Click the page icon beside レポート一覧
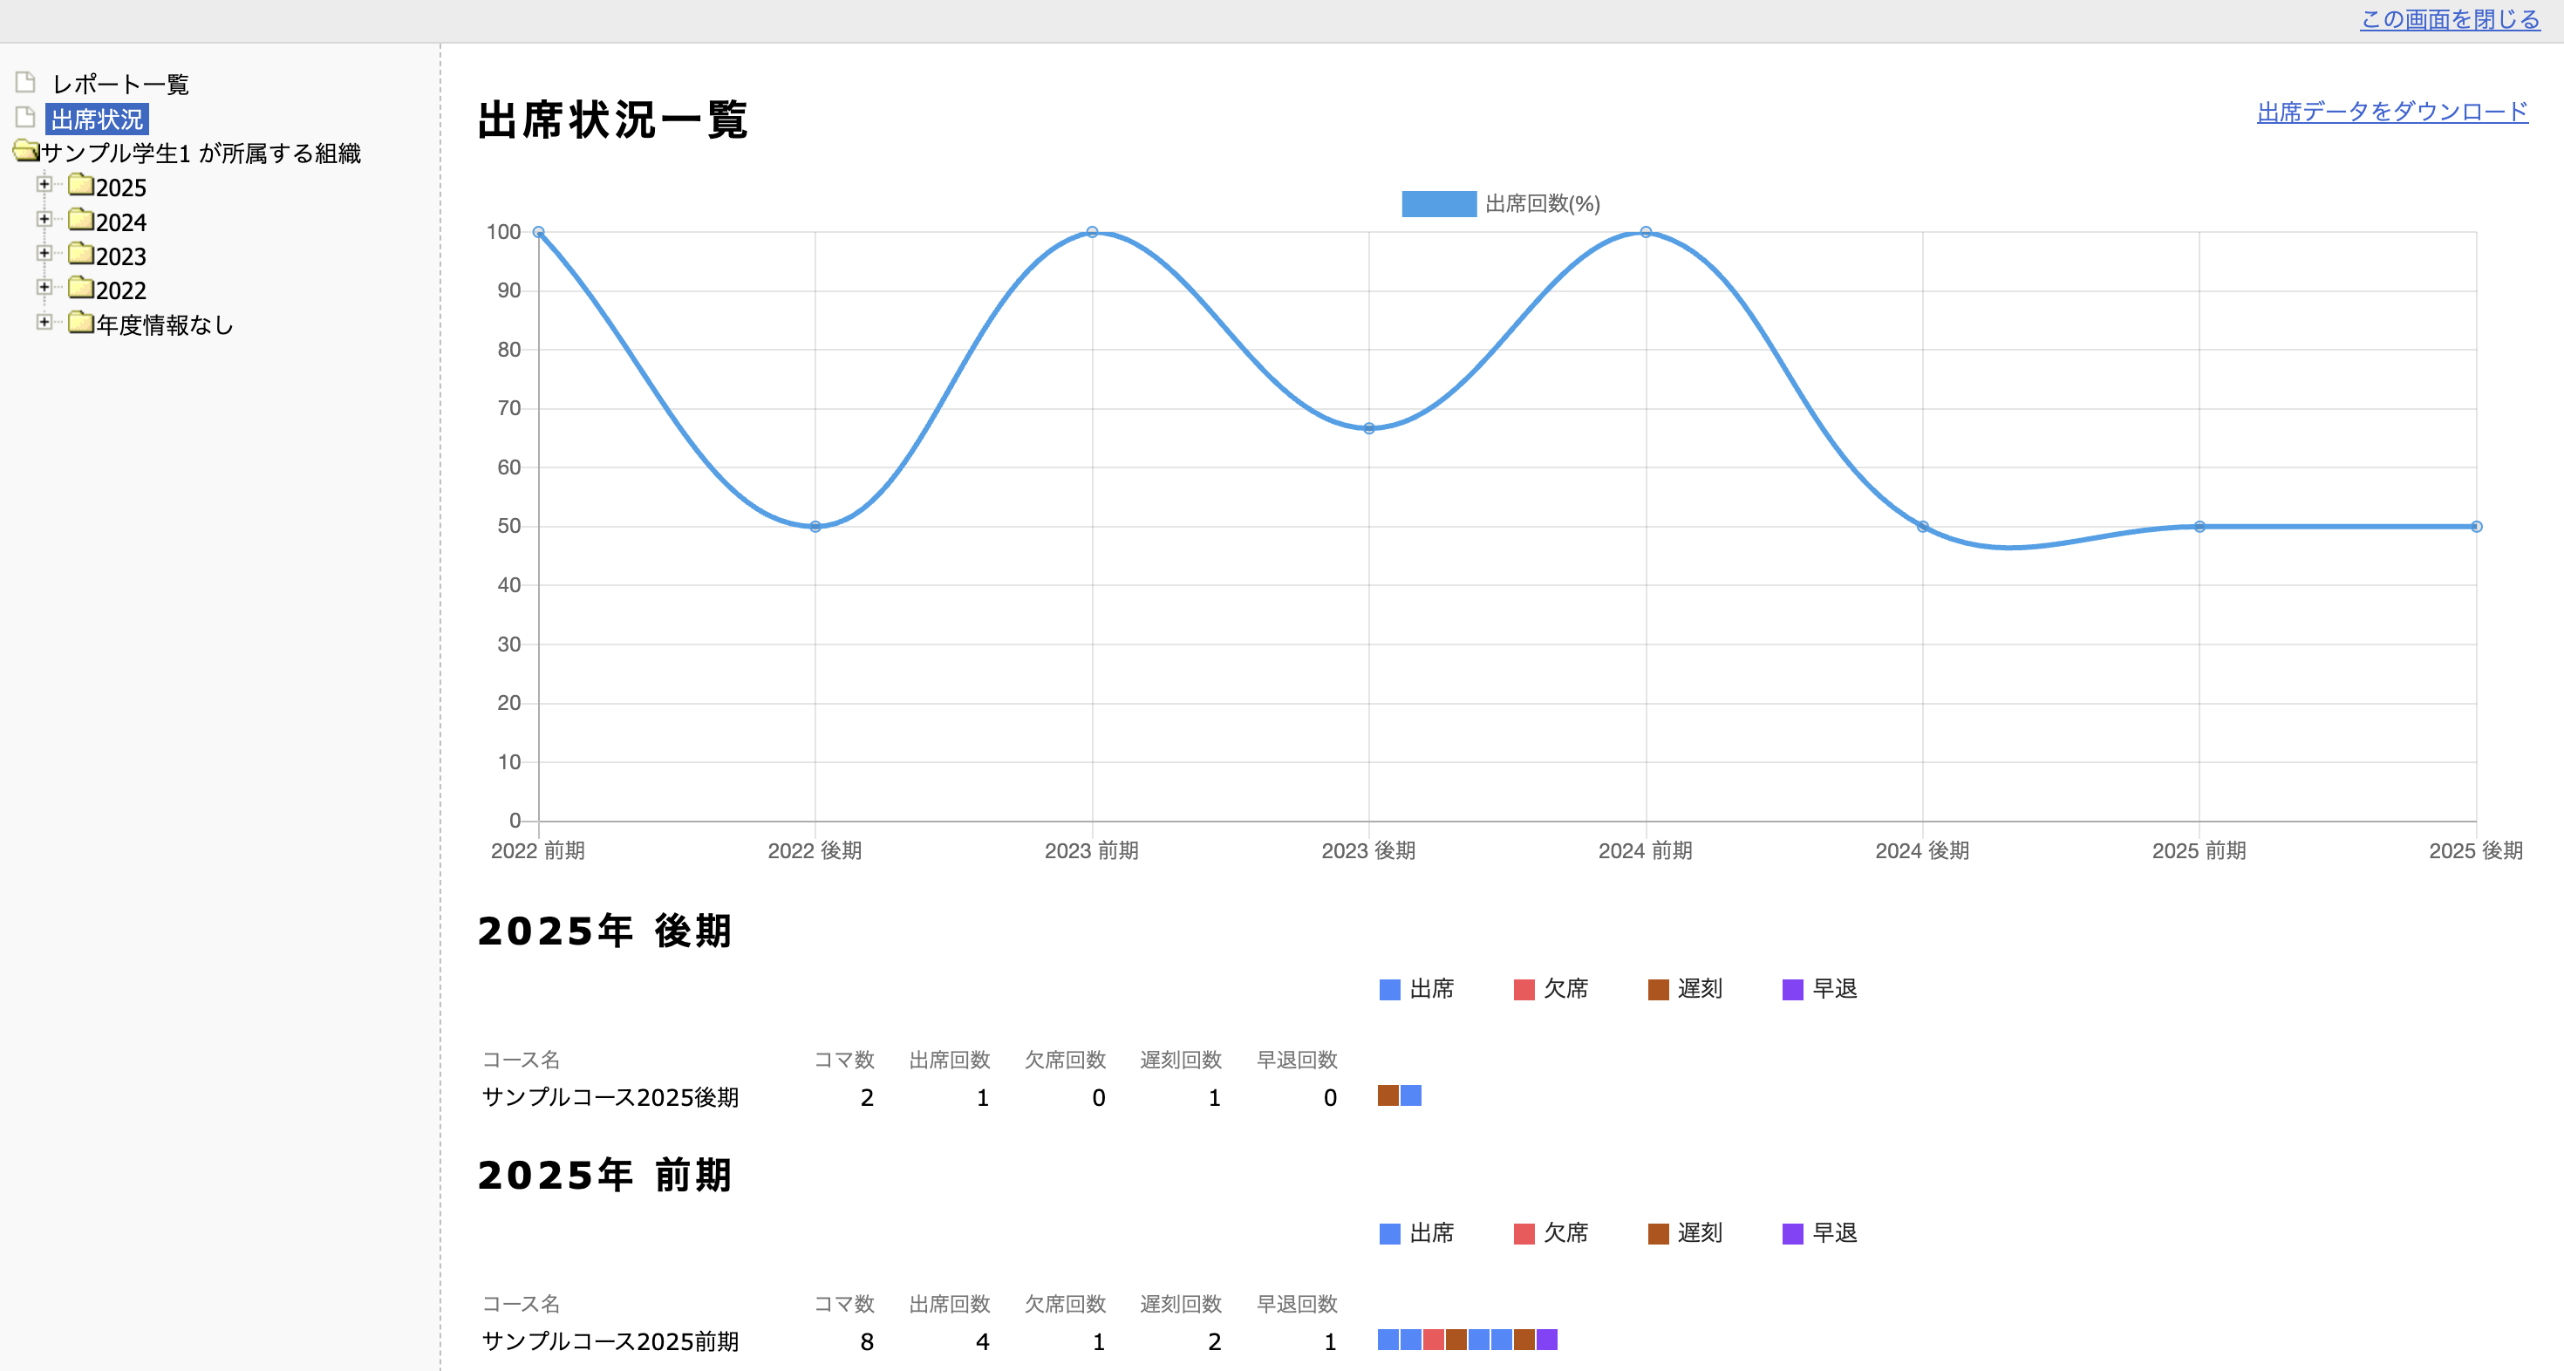Screen dimensions: 2564x1371 pyautogui.click(x=26, y=83)
